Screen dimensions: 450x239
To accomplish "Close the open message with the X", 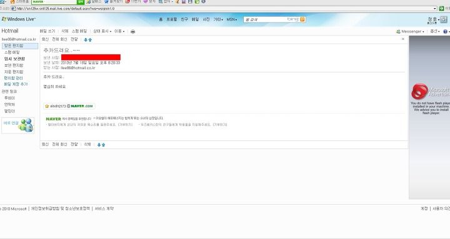I will click(x=403, y=39).
